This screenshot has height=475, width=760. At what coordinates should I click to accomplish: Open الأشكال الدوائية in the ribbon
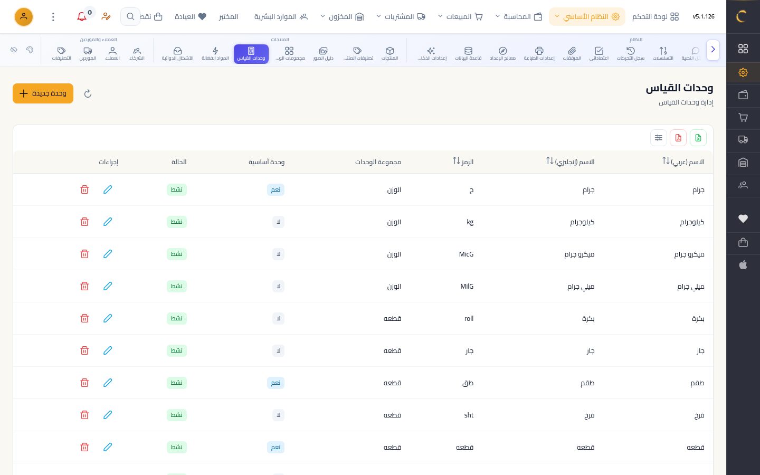click(x=177, y=54)
